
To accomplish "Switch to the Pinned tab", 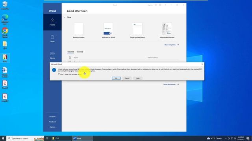I will pyautogui.click(x=80, y=52).
